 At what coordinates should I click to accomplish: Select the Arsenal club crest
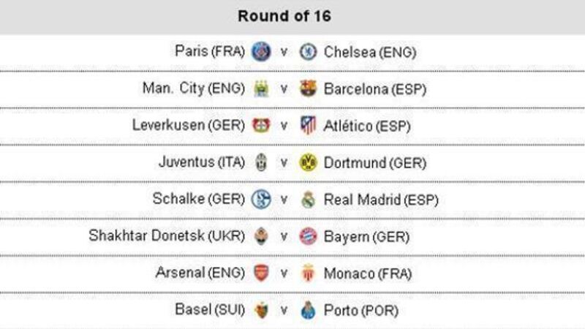point(261,273)
